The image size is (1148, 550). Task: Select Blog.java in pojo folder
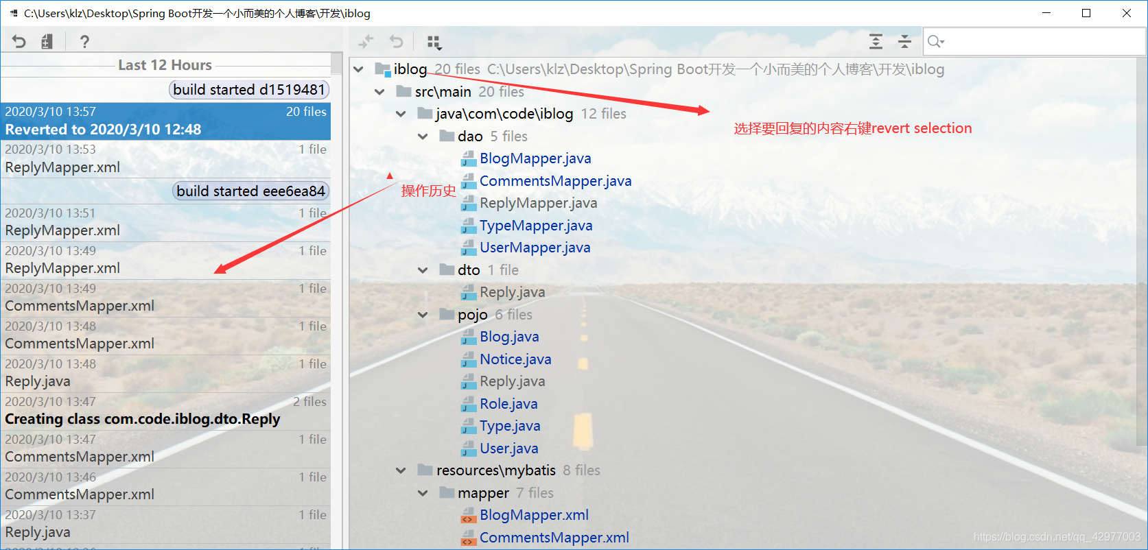coord(509,337)
